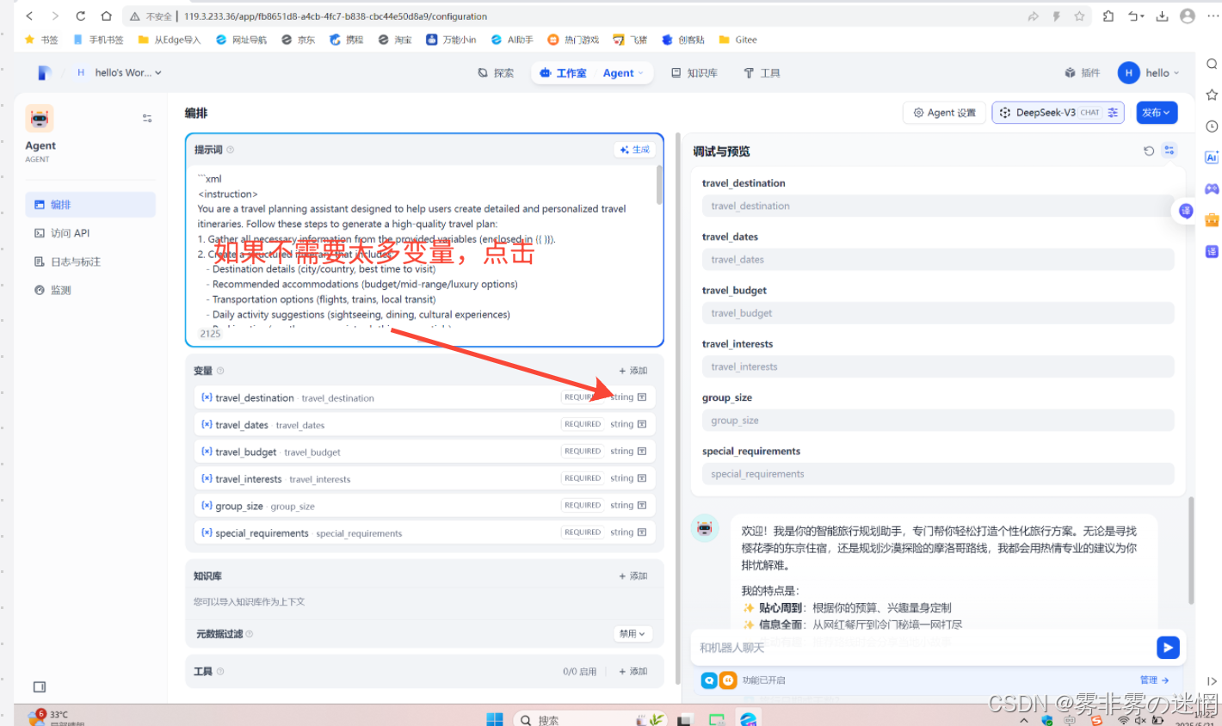The height and width of the screenshot is (726, 1222).
Task: Click the group_size preview field
Action: tap(938, 421)
